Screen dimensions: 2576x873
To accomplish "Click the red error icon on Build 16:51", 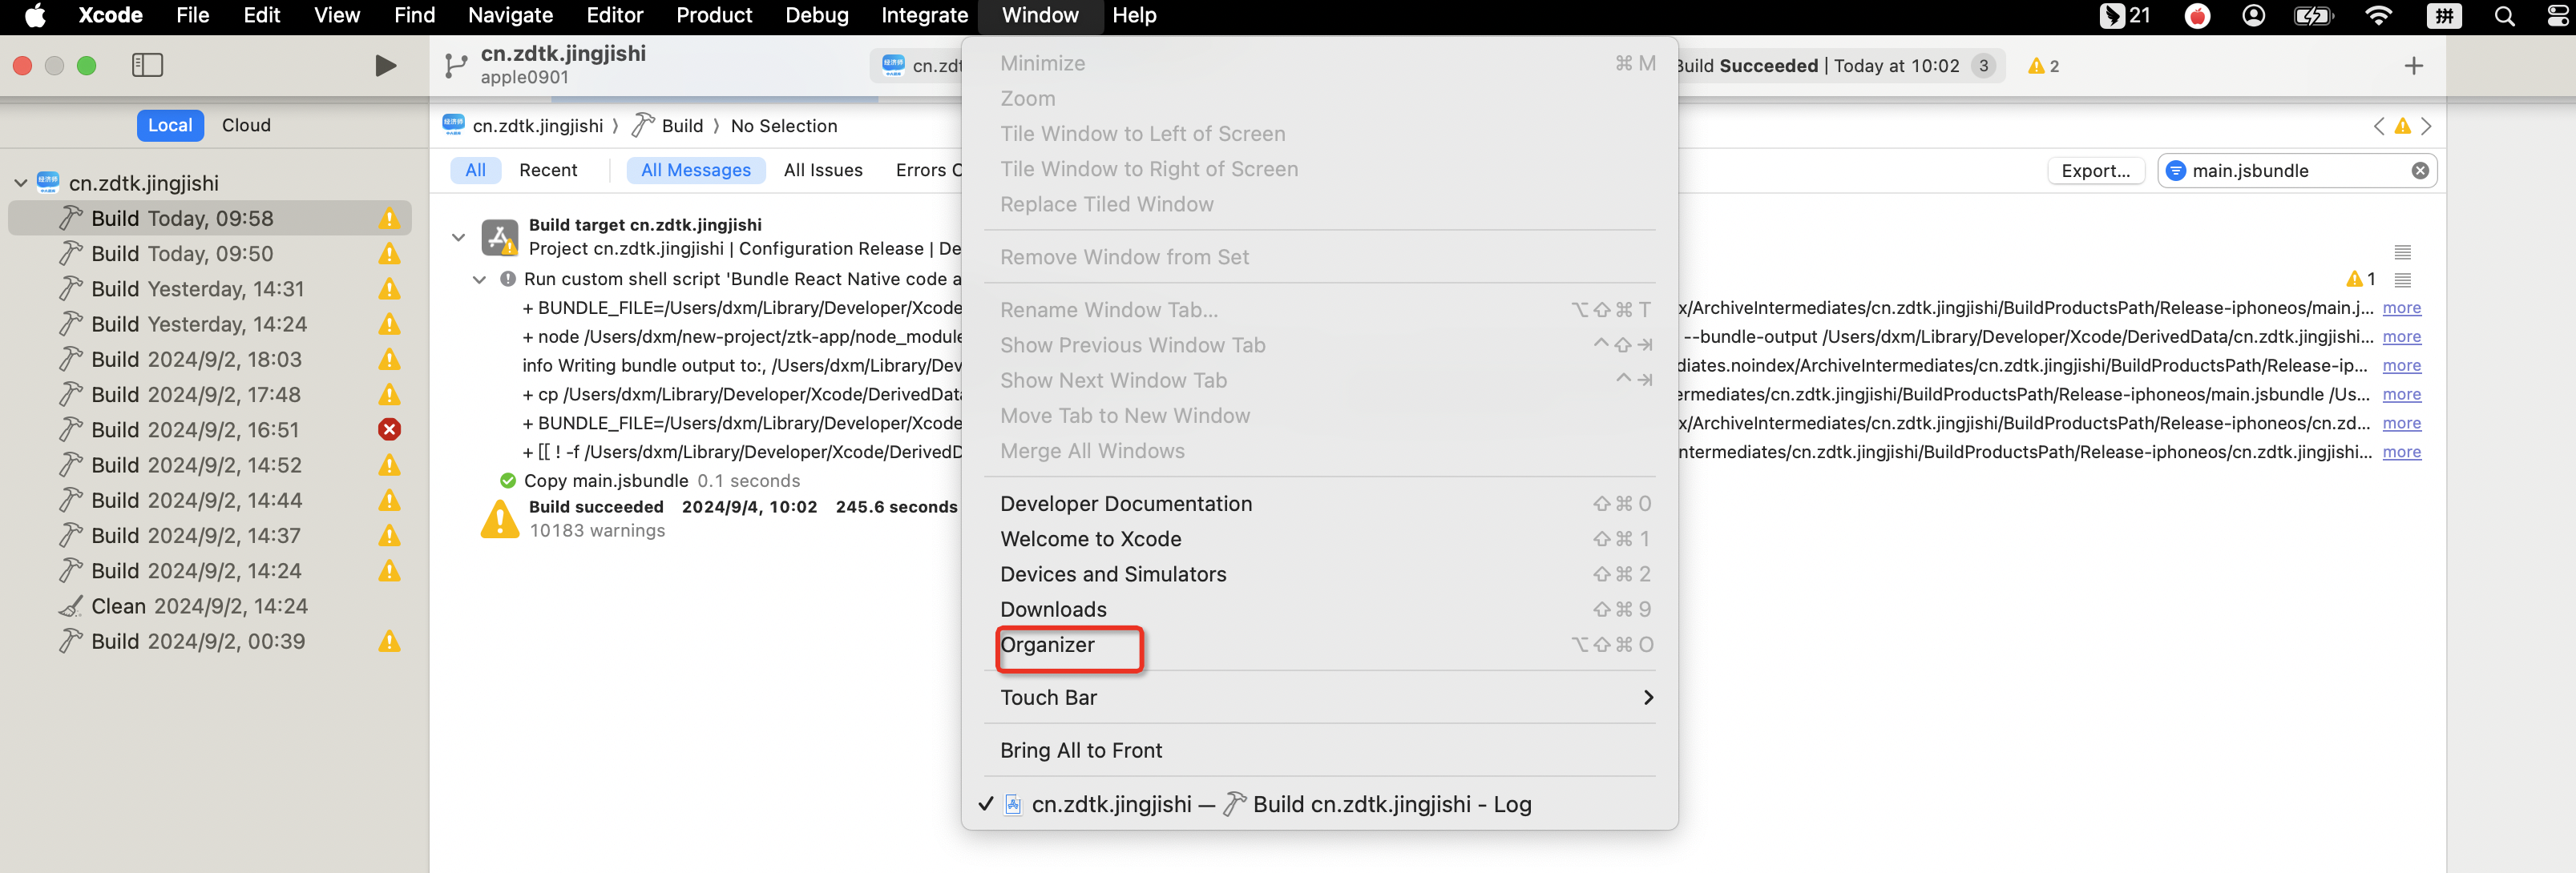I will point(389,429).
